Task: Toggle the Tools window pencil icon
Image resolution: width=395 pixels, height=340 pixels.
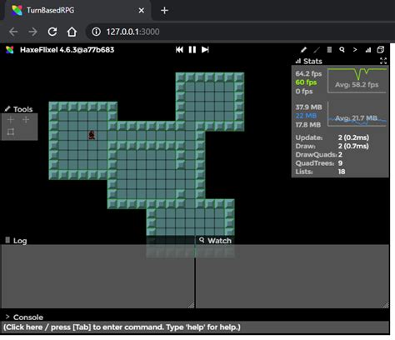Action: click(303, 50)
